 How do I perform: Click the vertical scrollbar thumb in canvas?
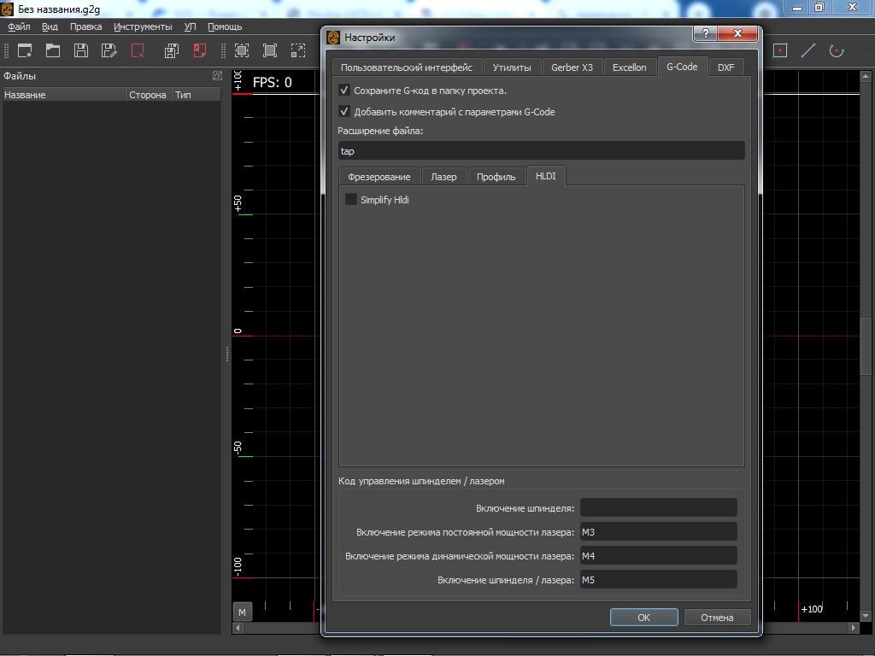click(x=866, y=347)
